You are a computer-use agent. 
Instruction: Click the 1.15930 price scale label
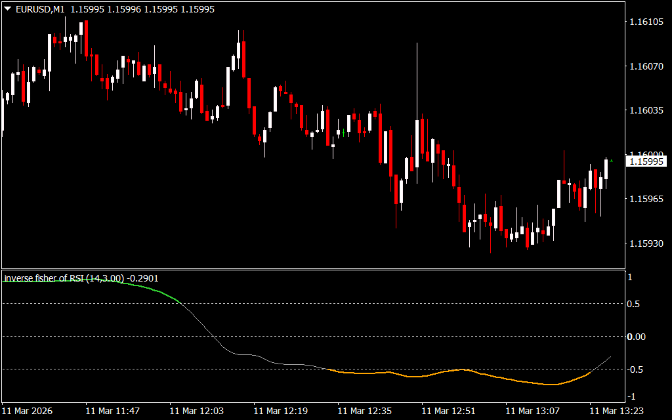click(646, 243)
